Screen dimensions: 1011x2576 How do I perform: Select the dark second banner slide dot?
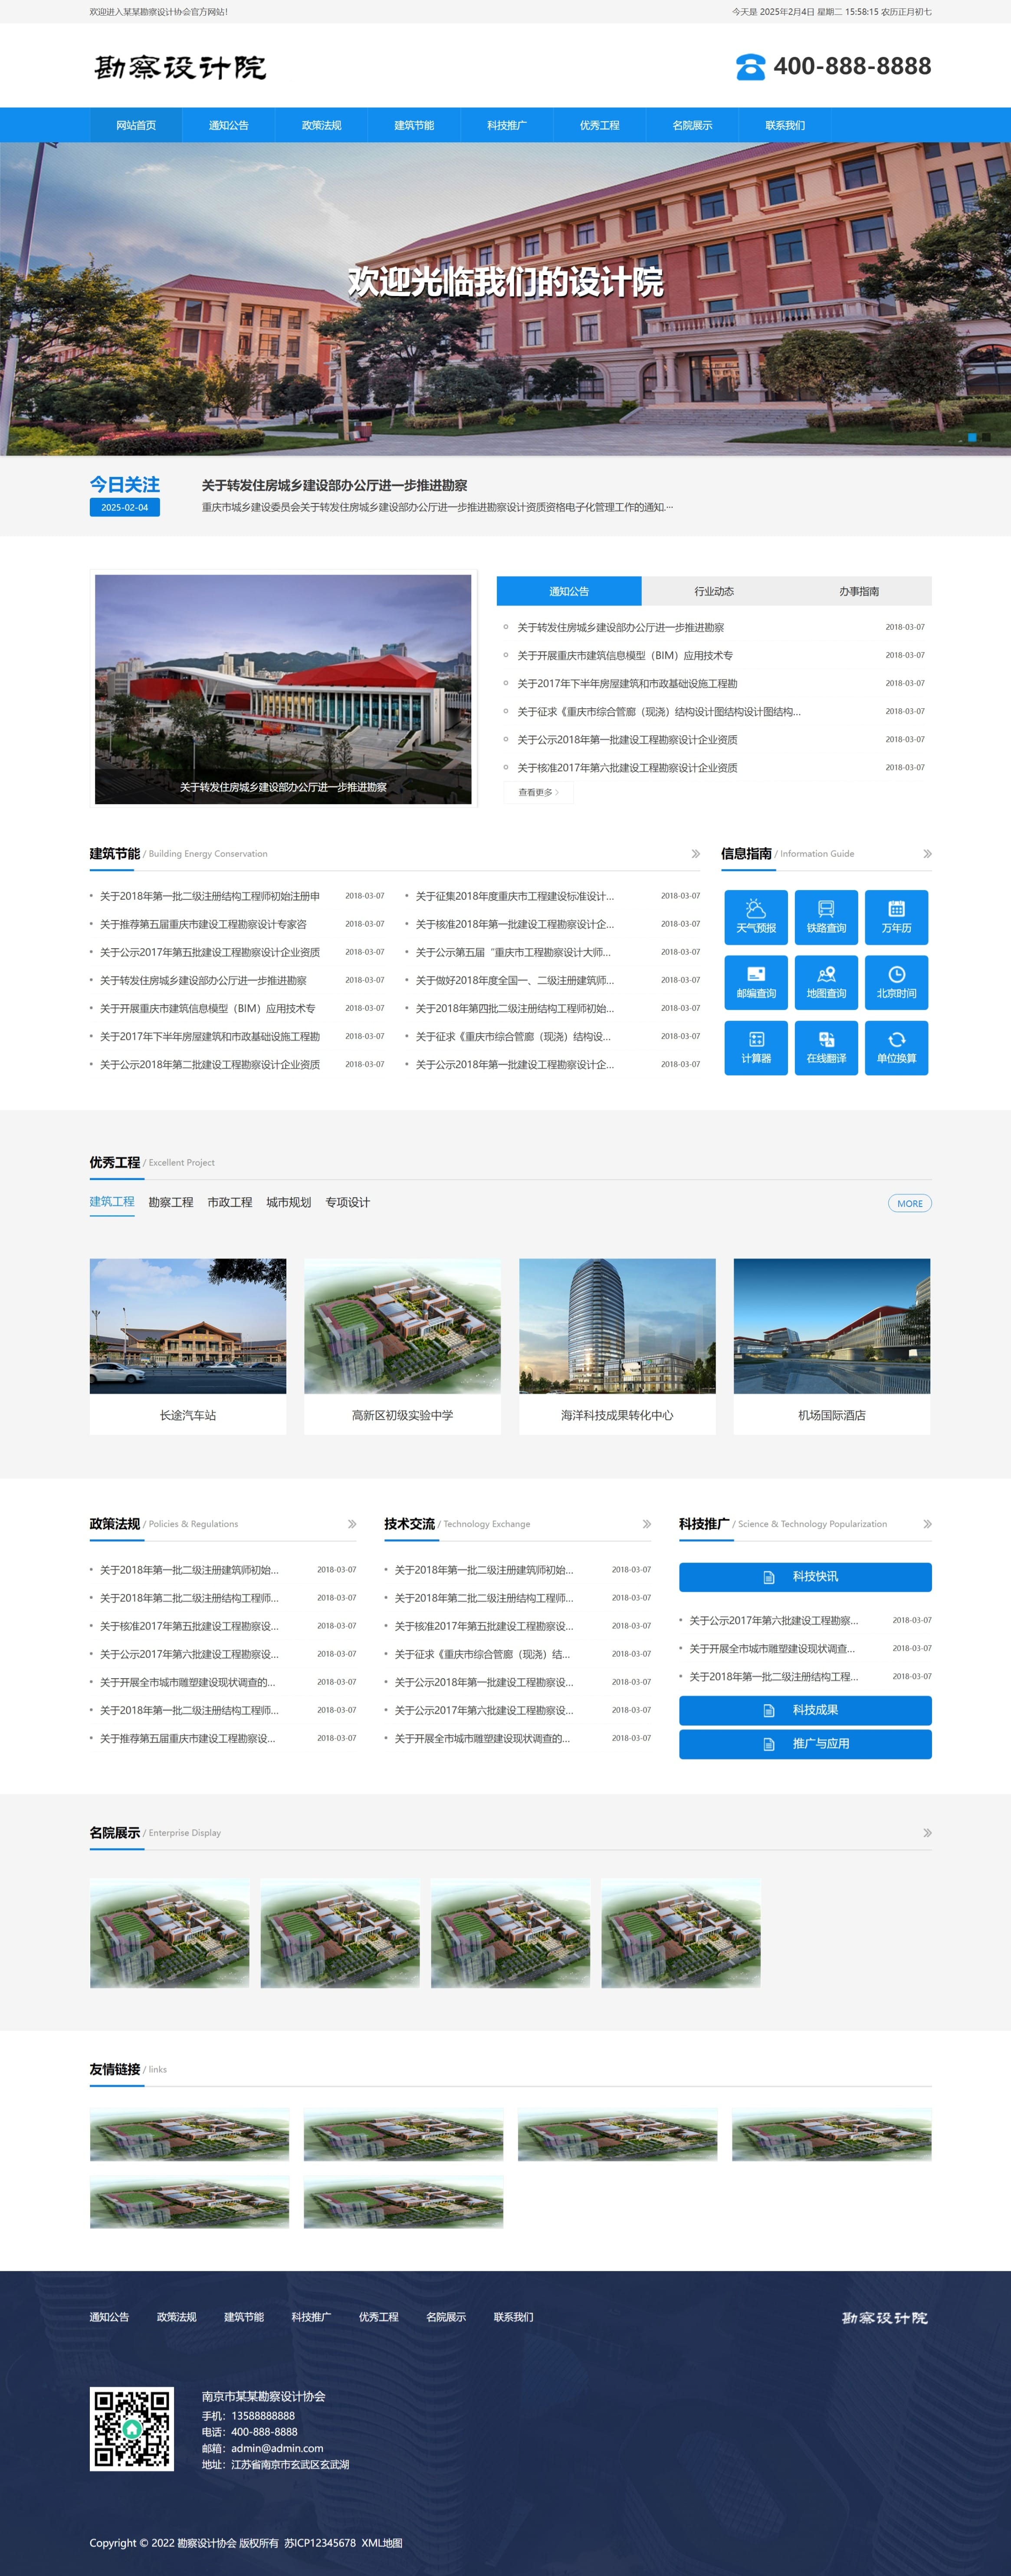click(x=986, y=437)
